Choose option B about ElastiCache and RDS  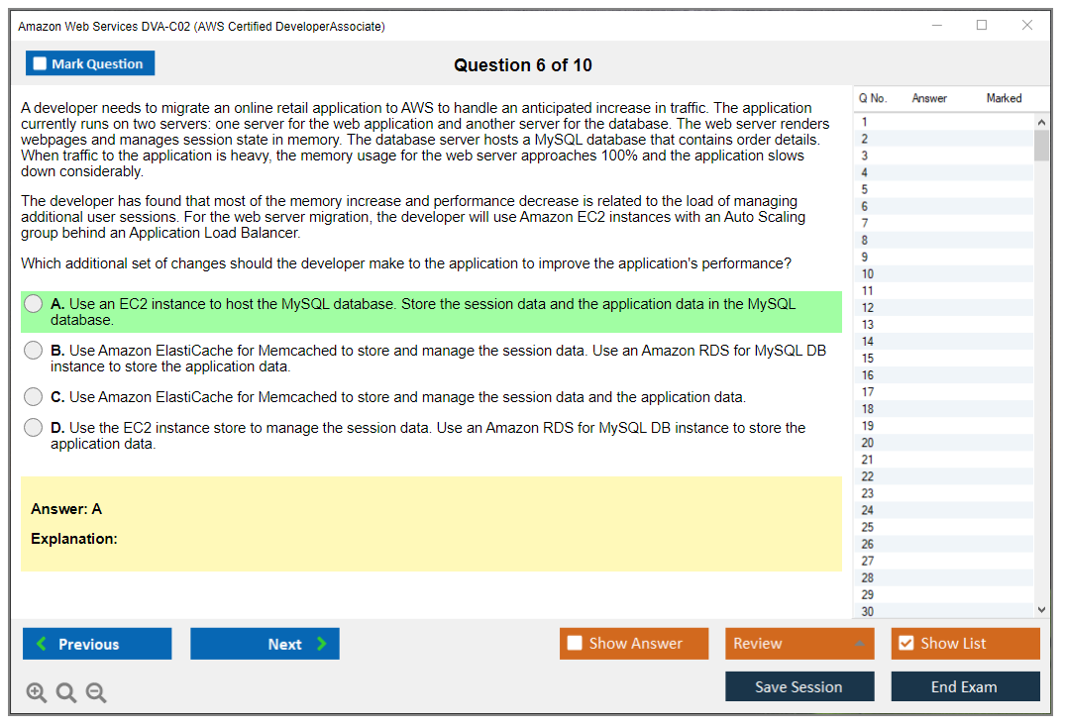pyautogui.click(x=34, y=351)
